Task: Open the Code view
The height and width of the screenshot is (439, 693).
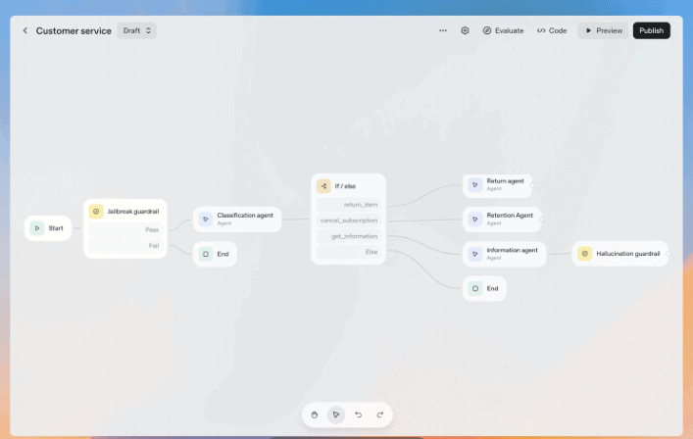Action: pos(552,30)
